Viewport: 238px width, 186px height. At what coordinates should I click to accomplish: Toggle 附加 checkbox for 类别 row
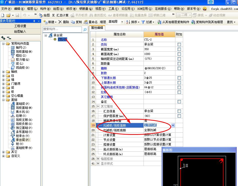179,44
